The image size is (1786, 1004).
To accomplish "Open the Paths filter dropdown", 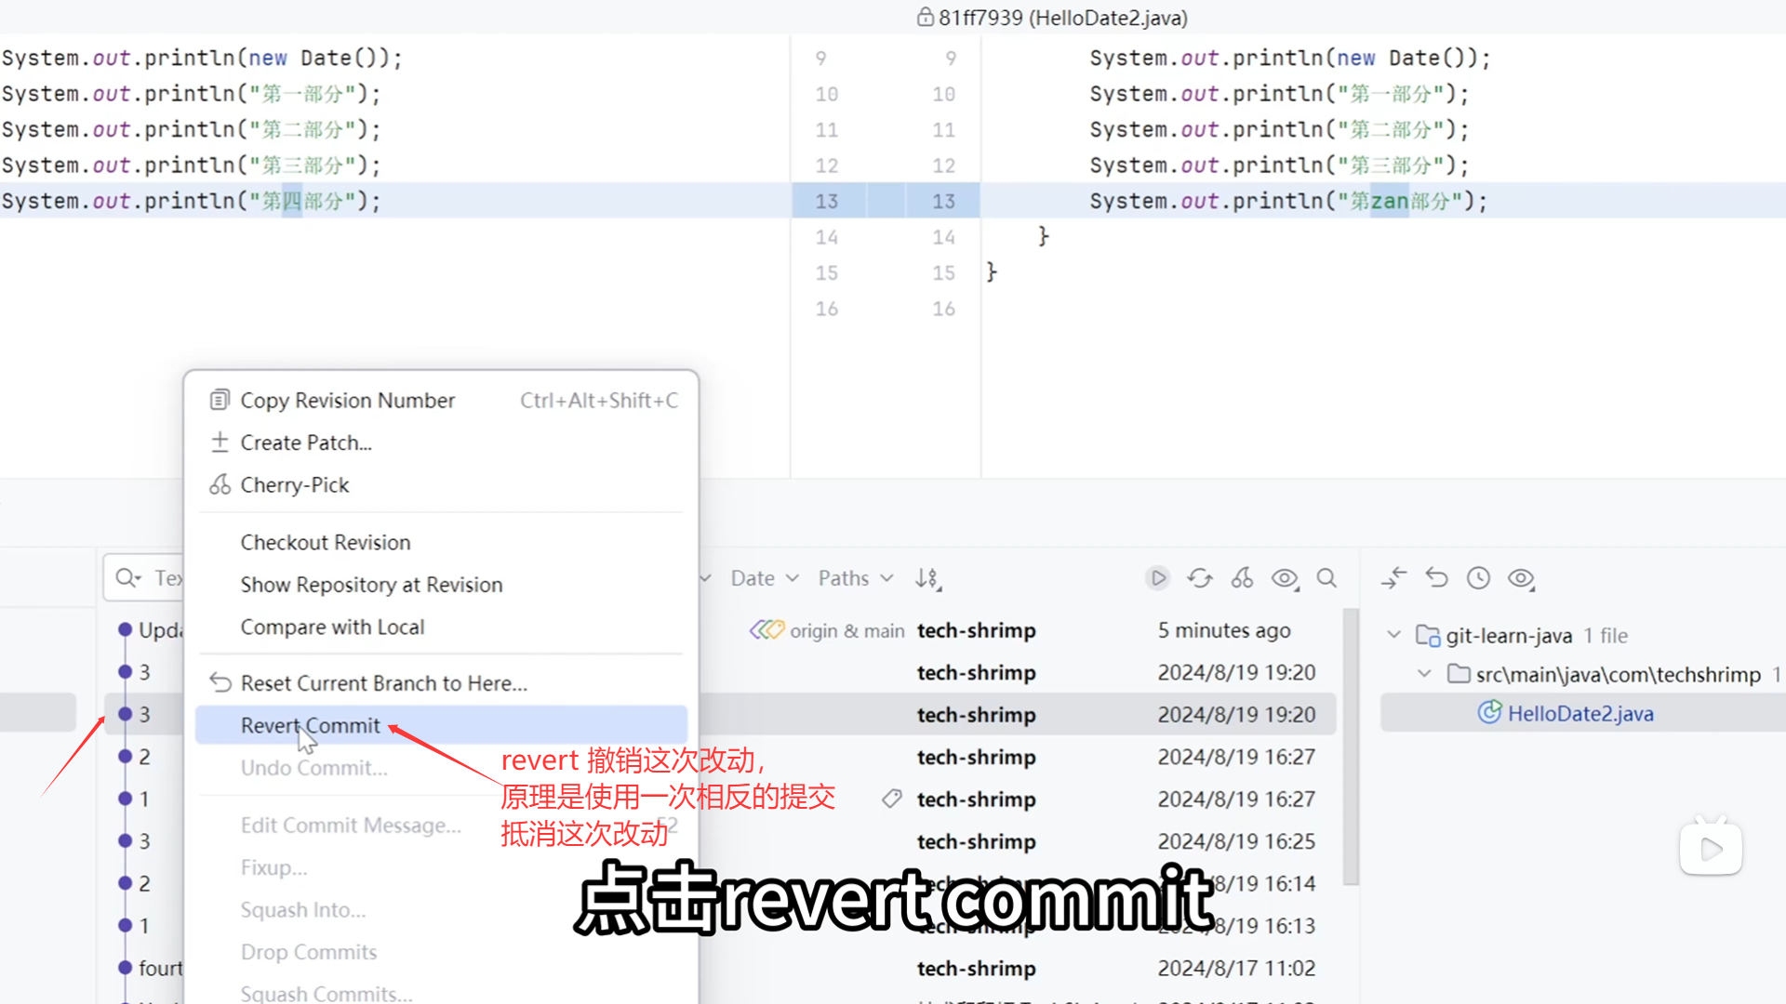I will click(855, 578).
